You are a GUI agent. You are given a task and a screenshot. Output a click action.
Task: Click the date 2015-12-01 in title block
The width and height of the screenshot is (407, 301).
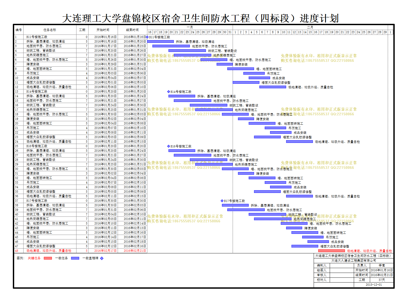(374, 285)
